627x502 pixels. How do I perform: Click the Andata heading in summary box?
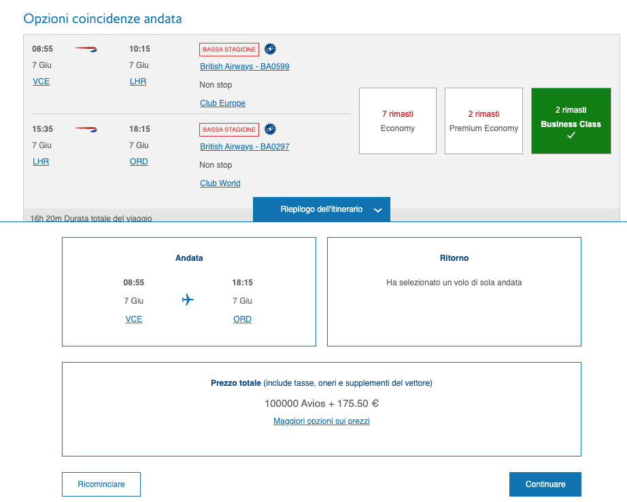pos(189,258)
